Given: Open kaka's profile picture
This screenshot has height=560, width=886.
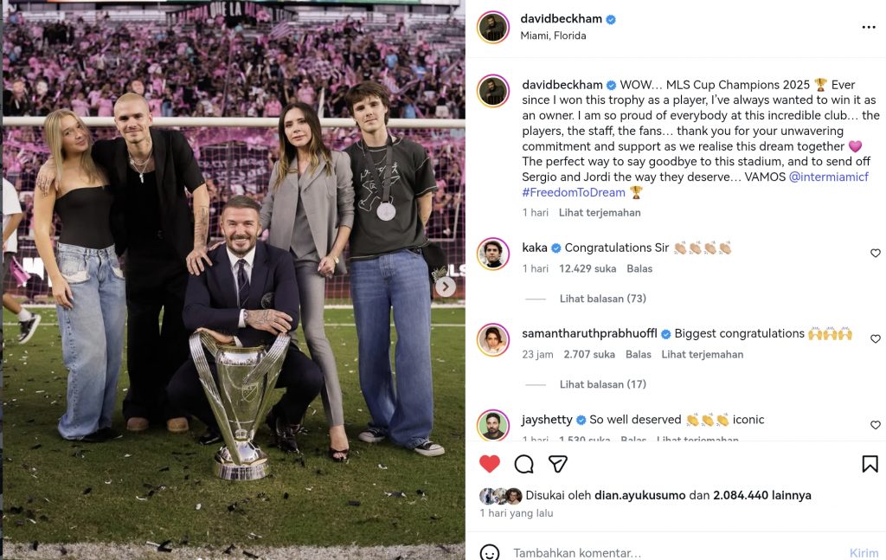Looking at the screenshot, I should coord(493,253).
